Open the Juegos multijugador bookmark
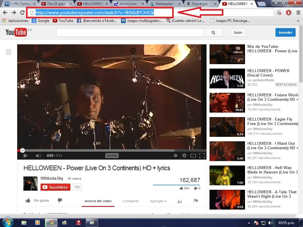Image resolution: width=303 pixels, height=227 pixels. [x=141, y=21]
